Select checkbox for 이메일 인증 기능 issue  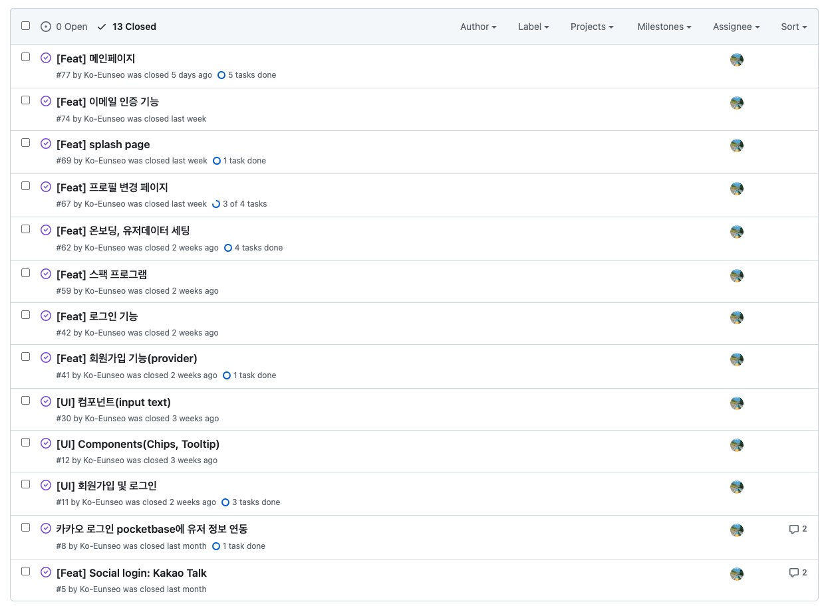point(25,100)
